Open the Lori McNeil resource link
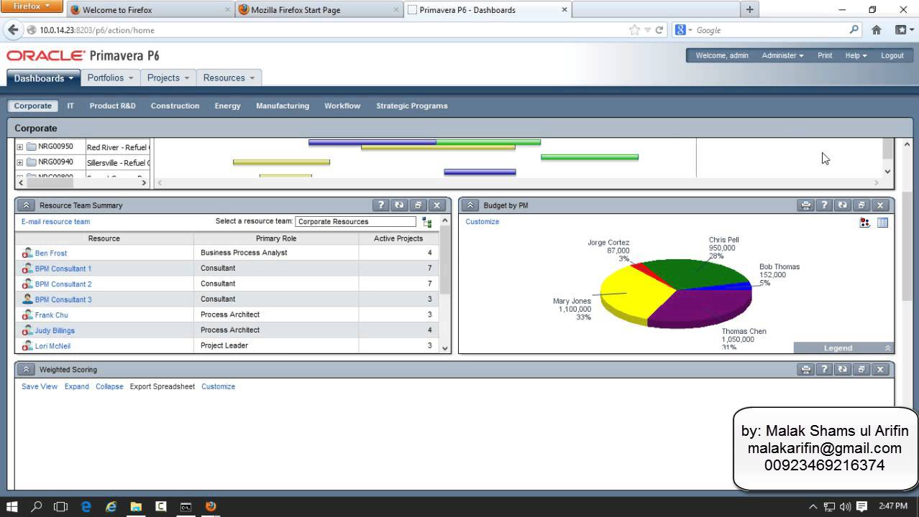Screen dimensions: 919x517 click(52, 346)
